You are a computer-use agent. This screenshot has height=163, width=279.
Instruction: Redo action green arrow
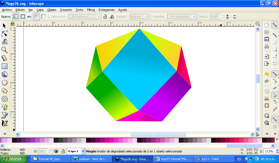tap(266, 81)
